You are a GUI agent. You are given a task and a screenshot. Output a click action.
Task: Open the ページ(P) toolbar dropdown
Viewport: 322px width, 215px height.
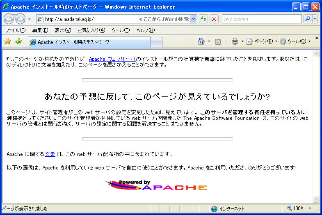[262, 41]
